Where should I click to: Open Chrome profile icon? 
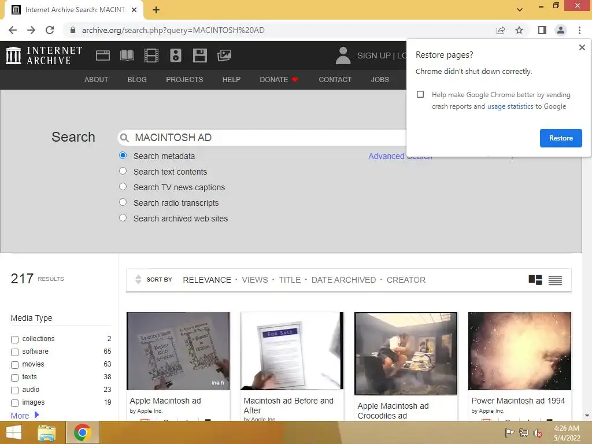561,30
